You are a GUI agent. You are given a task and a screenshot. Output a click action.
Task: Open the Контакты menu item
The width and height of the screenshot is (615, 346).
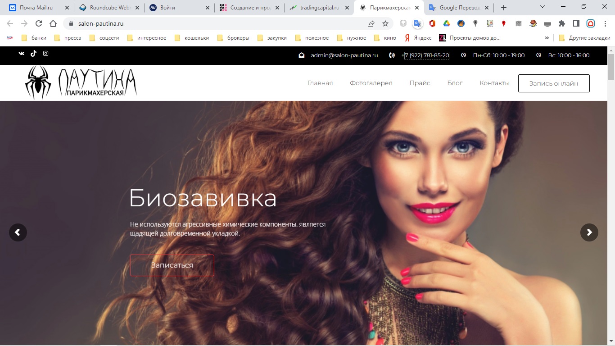pyautogui.click(x=494, y=83)
